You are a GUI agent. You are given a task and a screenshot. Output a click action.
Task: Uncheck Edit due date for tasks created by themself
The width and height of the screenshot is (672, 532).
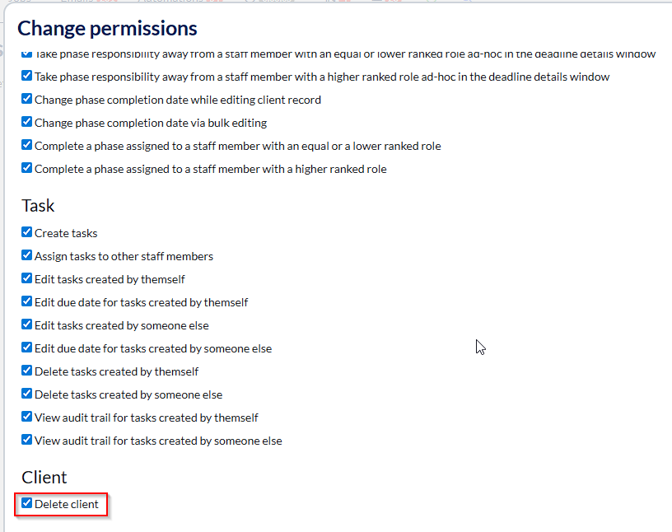click(27, 301)
